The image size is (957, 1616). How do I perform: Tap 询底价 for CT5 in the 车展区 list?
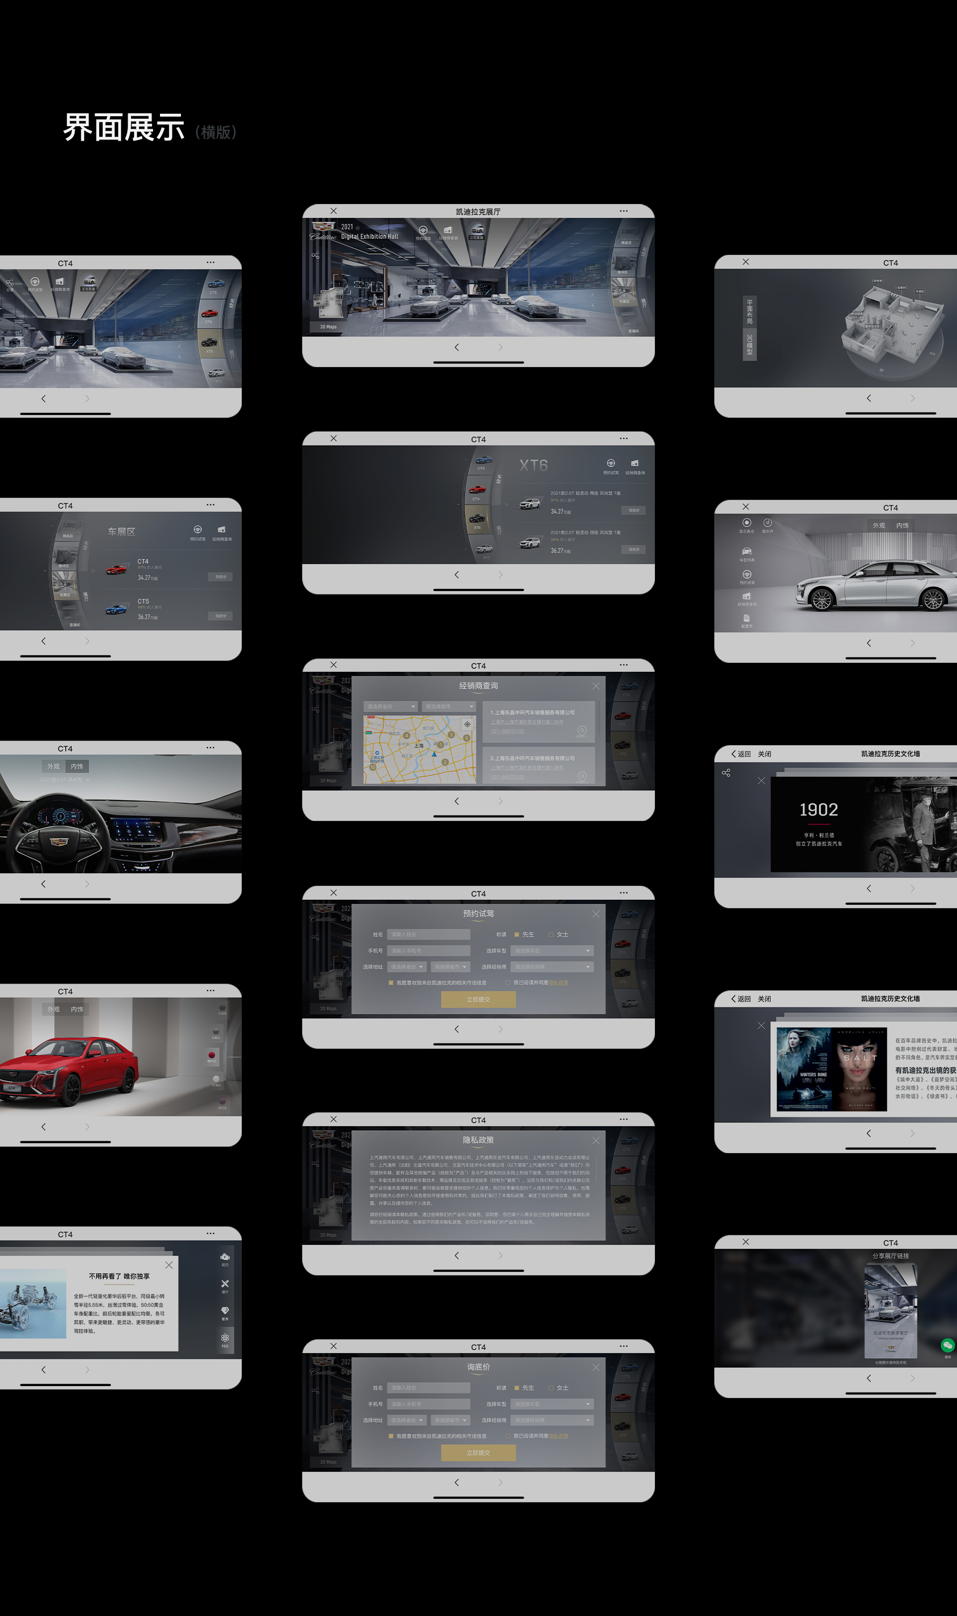(220, 616)
